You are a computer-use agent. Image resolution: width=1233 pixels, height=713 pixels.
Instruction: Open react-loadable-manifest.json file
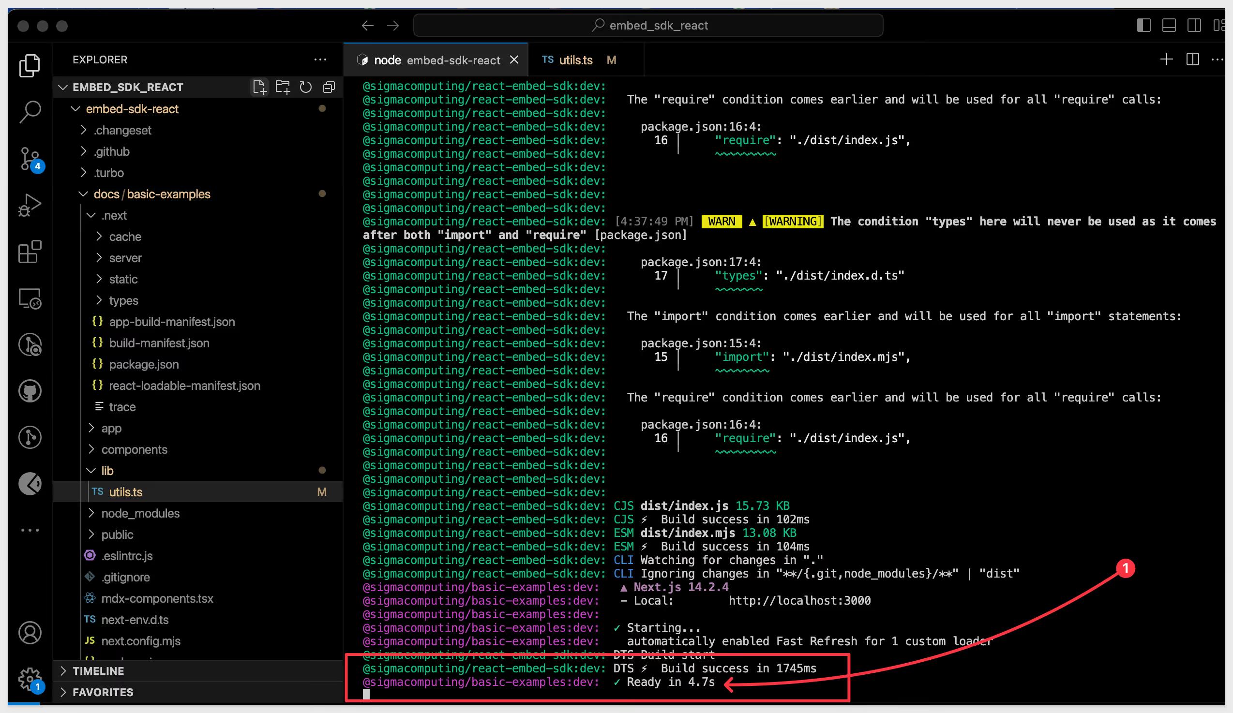pyautogui.click(x=197, y=386)
